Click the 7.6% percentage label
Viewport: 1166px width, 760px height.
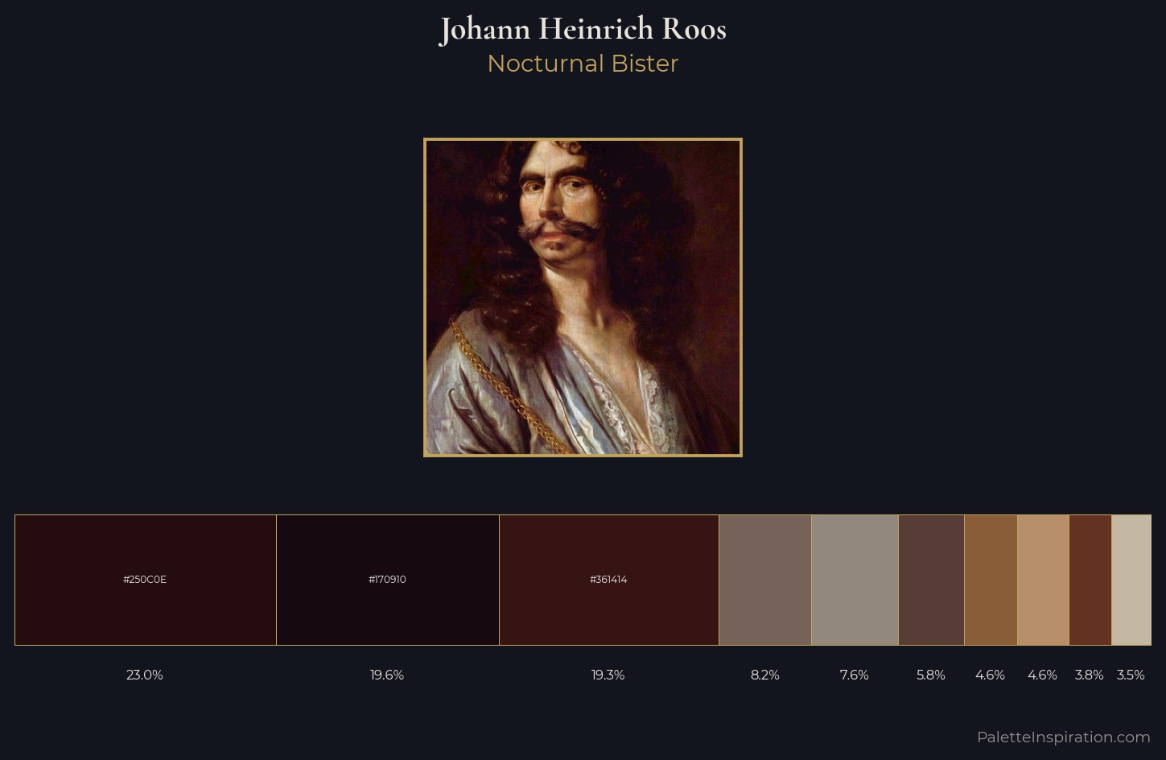(x=855, y=675)
